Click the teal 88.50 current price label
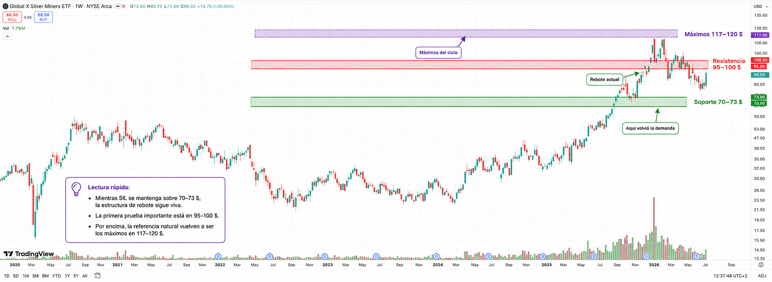Image resolution: width=772 pixels, height=282 pixels. coord(760,75)
